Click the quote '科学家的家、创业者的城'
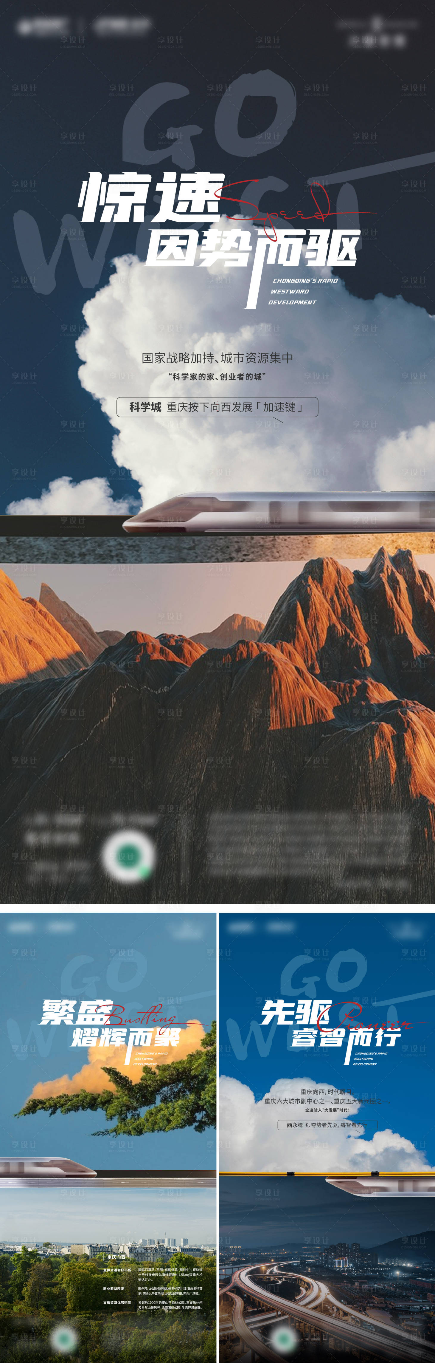The width and height of the screenshot is (435, 1363). [217, 377]
